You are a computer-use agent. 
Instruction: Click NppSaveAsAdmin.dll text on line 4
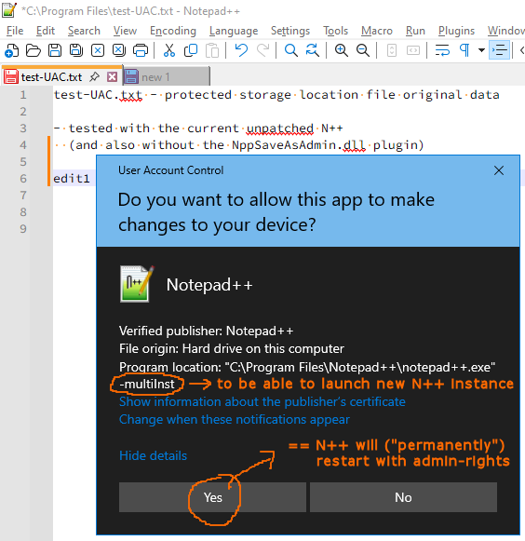299,145
